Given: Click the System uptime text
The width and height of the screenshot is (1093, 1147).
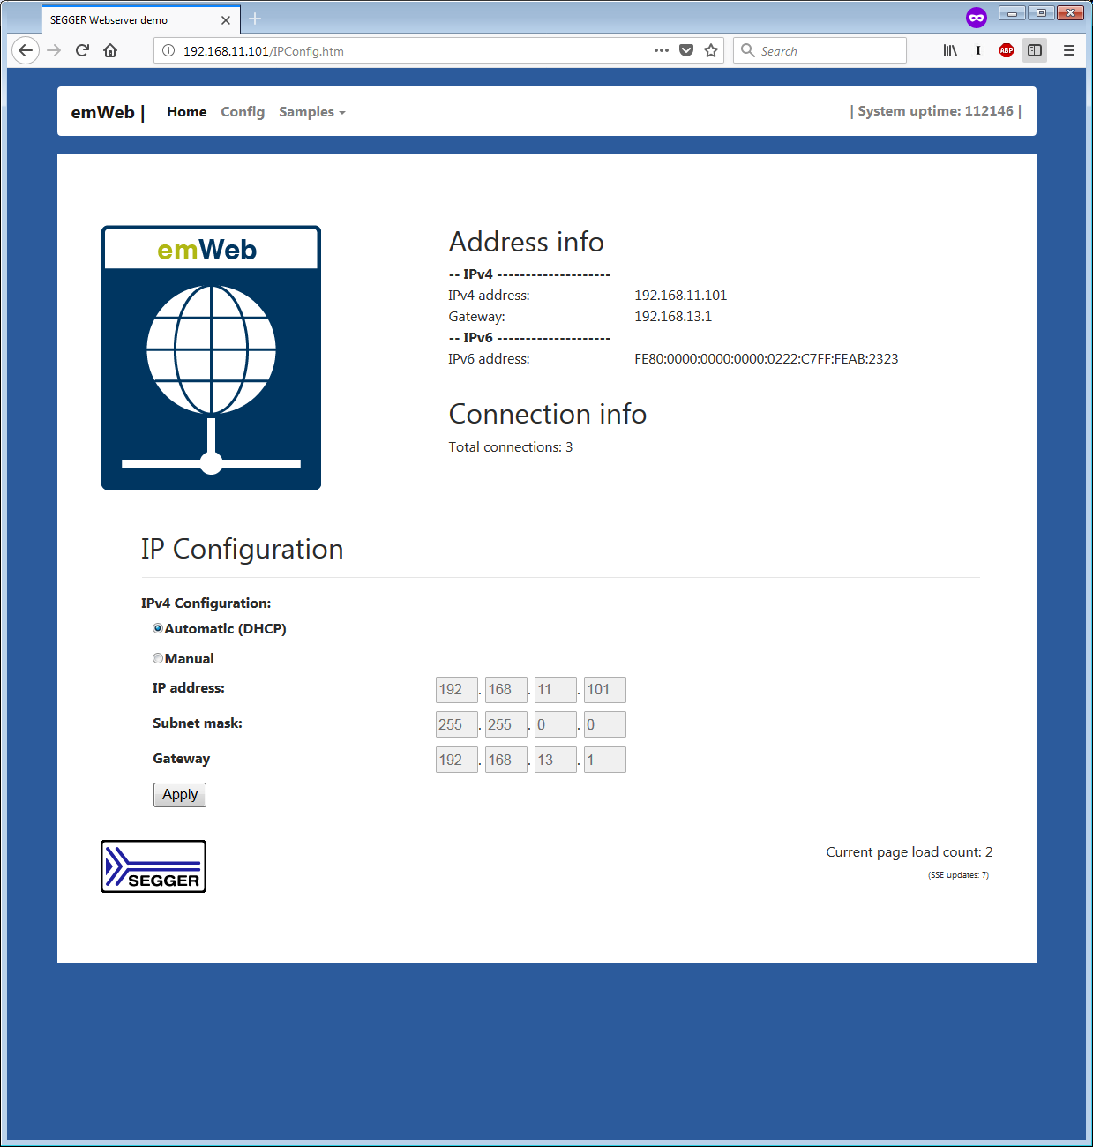Looking at the screenshot, I should pyautogui.click(x=935, y=111).
